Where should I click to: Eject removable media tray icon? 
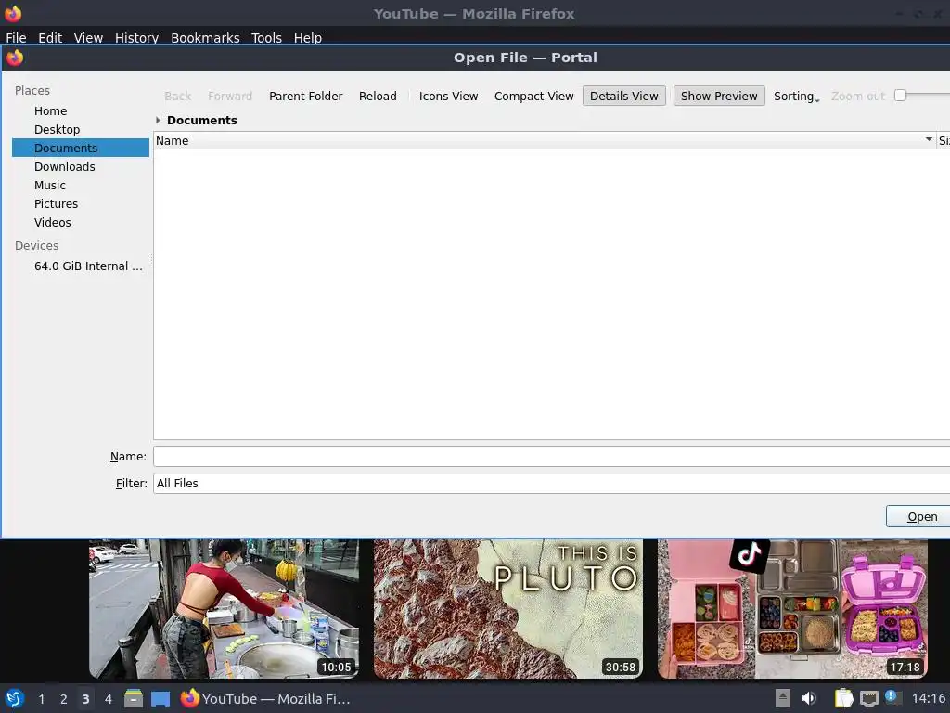[x=783, y=698]
